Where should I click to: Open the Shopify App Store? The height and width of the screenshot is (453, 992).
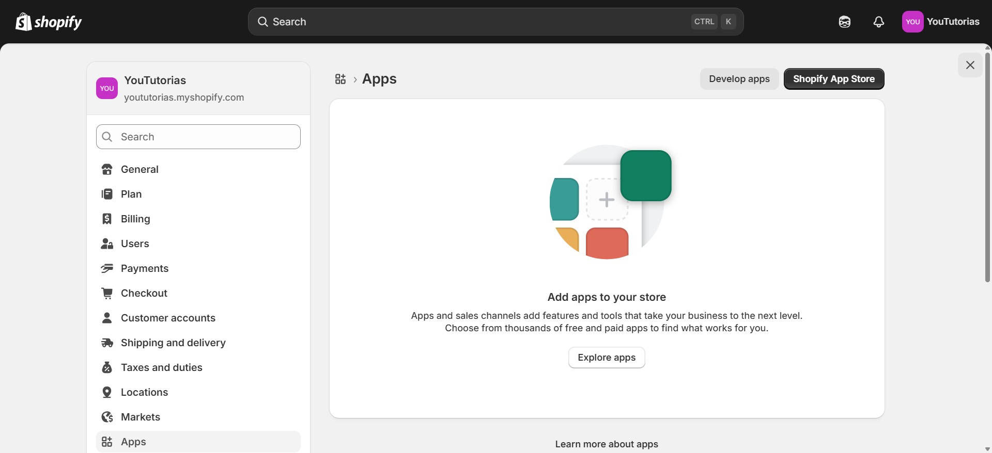(x=834, y=79)
